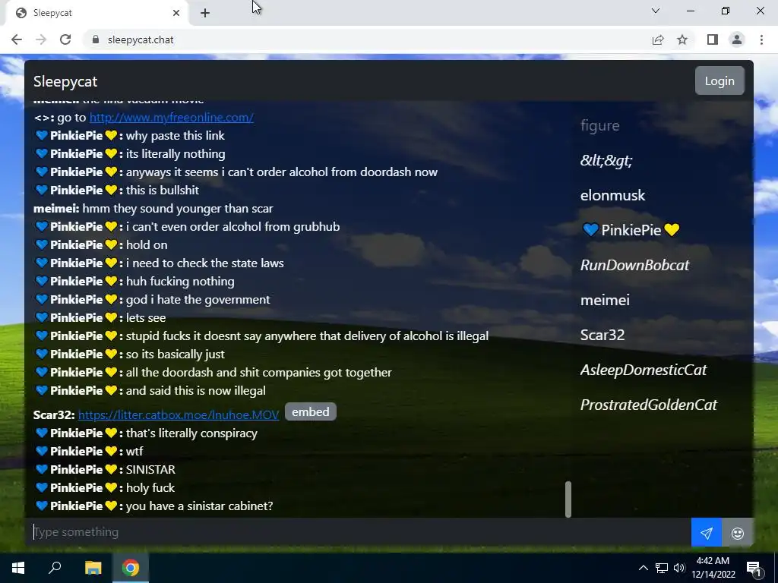
Task: Send the chat message with the paper-plane button
Action: click(706, 533)
